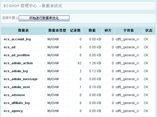157x117 pixels.
Task: Click the 碎片 column header
Action: [108, 30]
